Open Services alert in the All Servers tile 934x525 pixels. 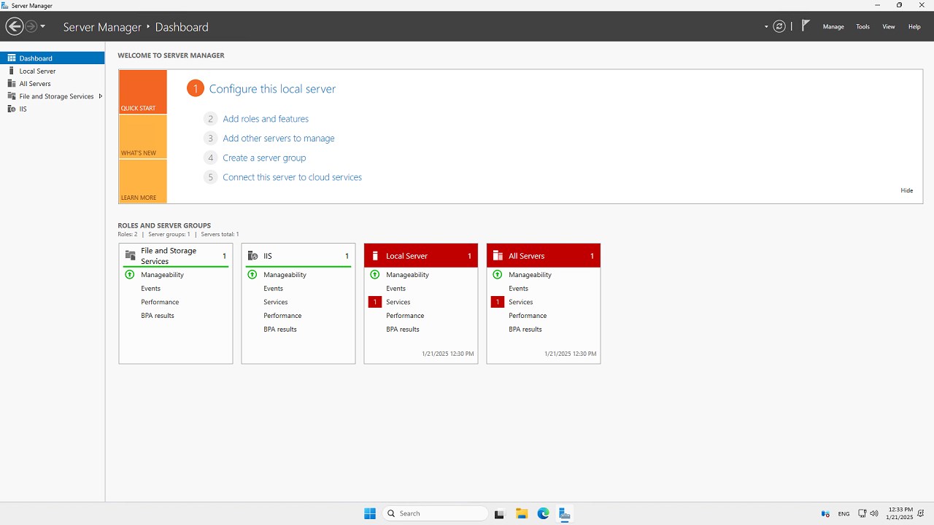(x=521, y=302)
